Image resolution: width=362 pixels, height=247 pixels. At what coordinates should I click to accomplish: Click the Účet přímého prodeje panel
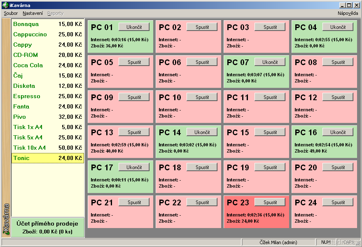(47, 227)
